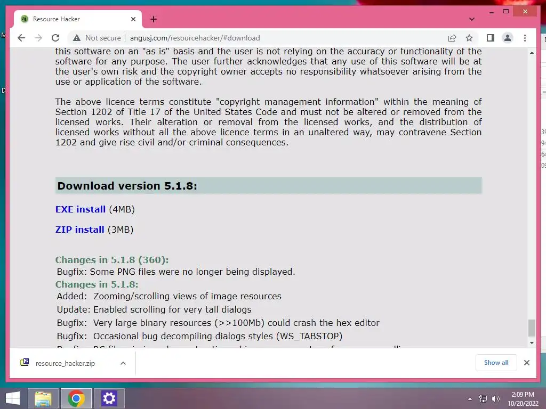Image resolution: width=546 pixels, height=409 pixels.
Task: Click the scrollbar down arrow
Action: point(532,343)
